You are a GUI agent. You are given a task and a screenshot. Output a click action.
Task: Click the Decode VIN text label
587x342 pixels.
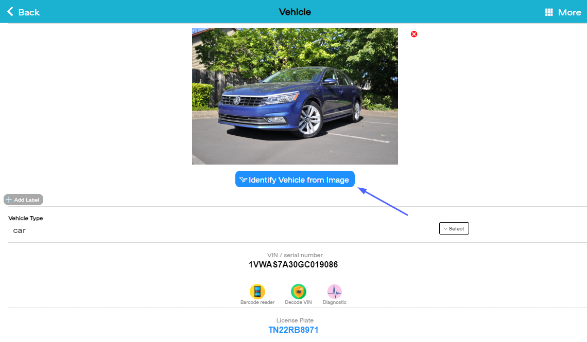pyautogui.click(x=298, y=302)
